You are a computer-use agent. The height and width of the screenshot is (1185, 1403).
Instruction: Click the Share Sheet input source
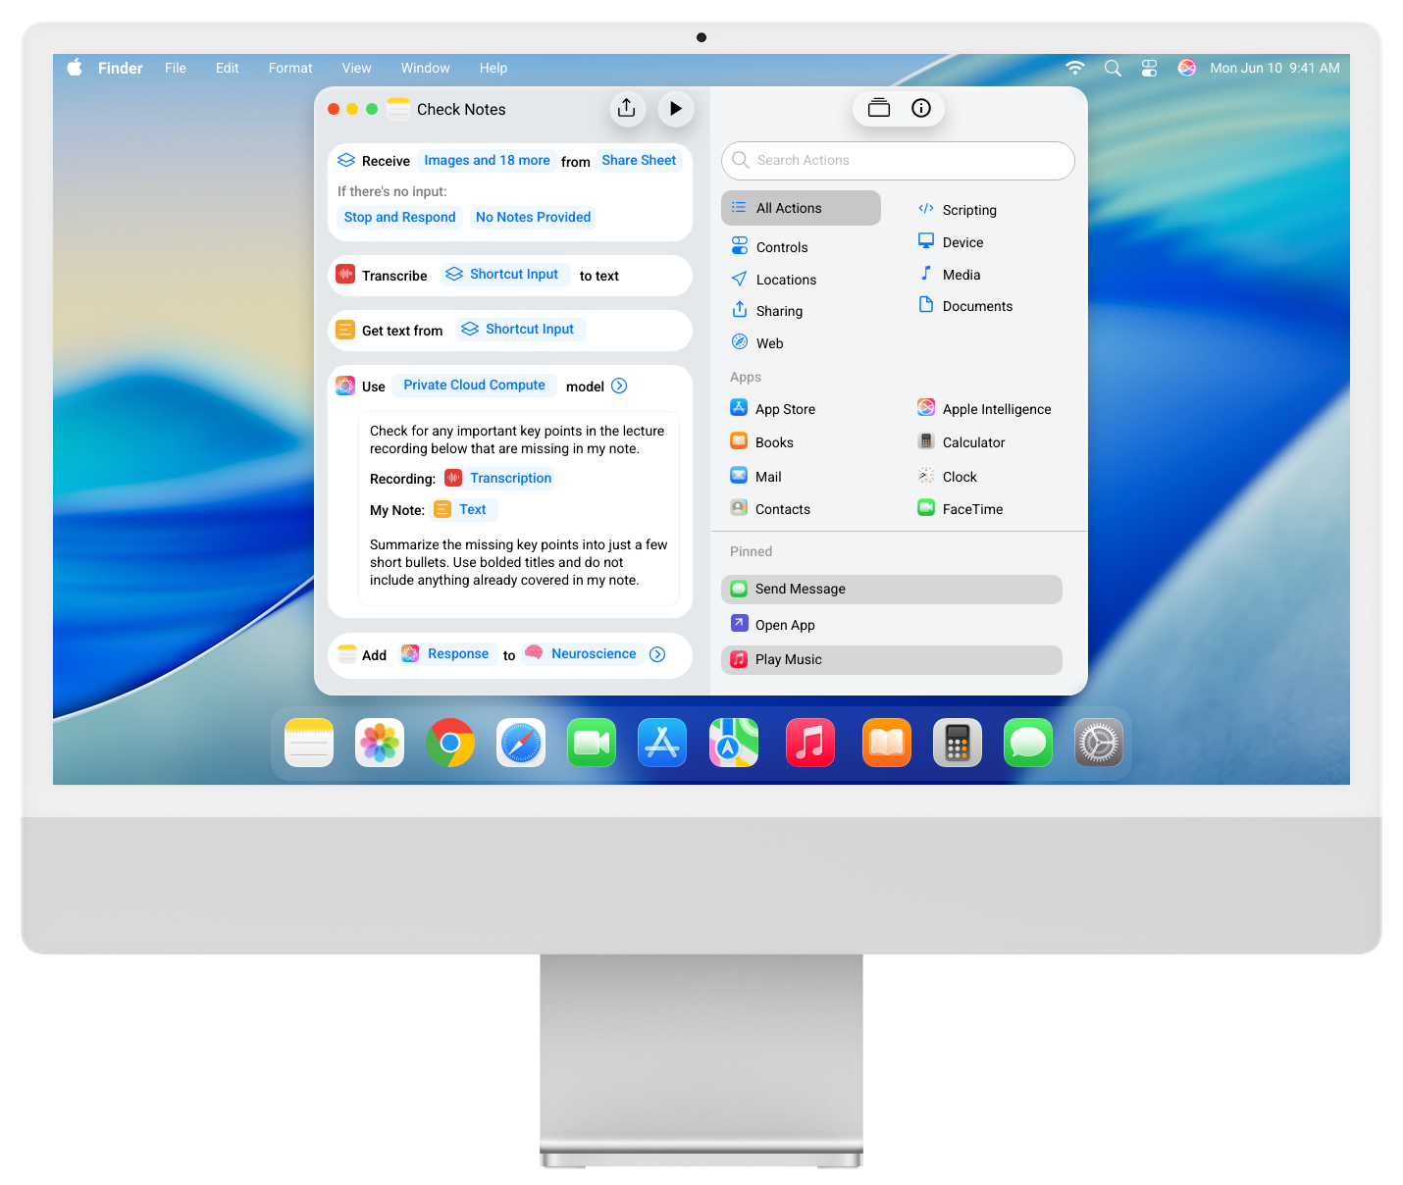[x=639, y=161]
